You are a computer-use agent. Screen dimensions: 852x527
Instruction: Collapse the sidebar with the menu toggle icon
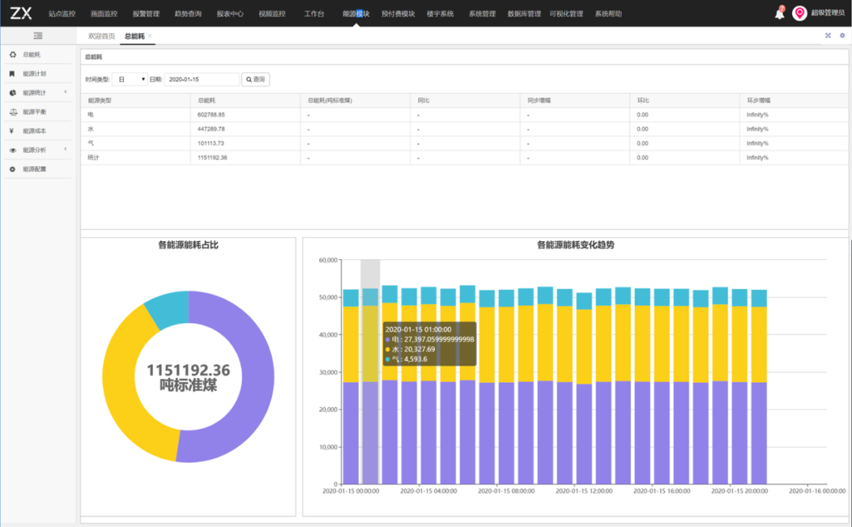pyautogui.click(x=38, y=35)
